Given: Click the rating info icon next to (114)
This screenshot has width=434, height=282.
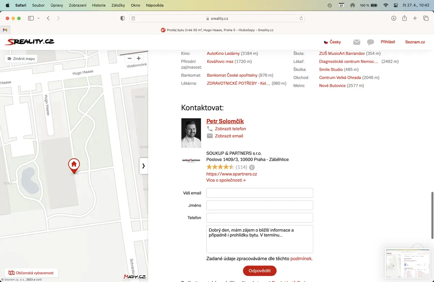Looking at the screenshot, I should (252, 167).
